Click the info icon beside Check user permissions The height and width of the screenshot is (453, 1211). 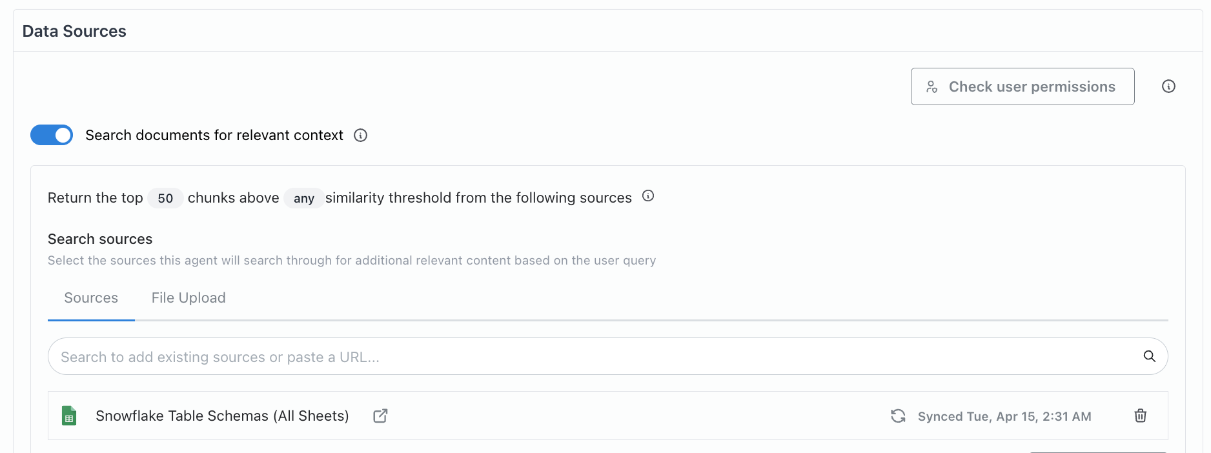pos(1168,86)
